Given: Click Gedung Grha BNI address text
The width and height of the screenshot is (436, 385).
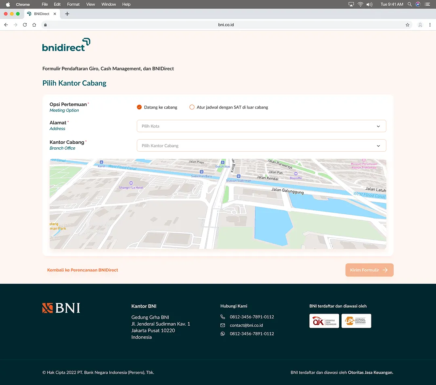Looking at the screenshot, I should coord(150,317).
